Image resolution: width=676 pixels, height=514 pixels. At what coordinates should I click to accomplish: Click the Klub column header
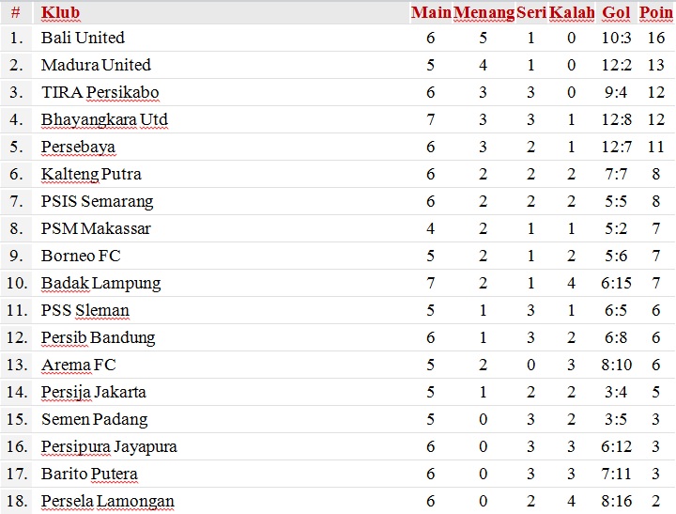click(60, 13)
